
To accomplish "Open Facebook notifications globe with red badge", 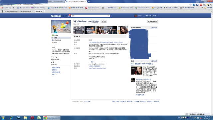I will pos(69,16).
